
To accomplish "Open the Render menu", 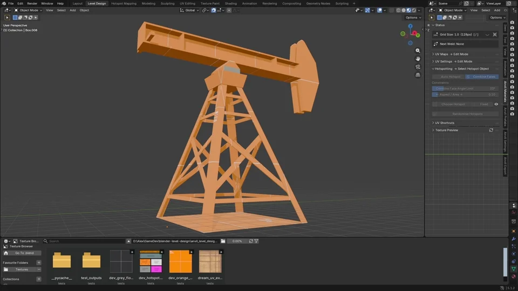I will [32, 3].
